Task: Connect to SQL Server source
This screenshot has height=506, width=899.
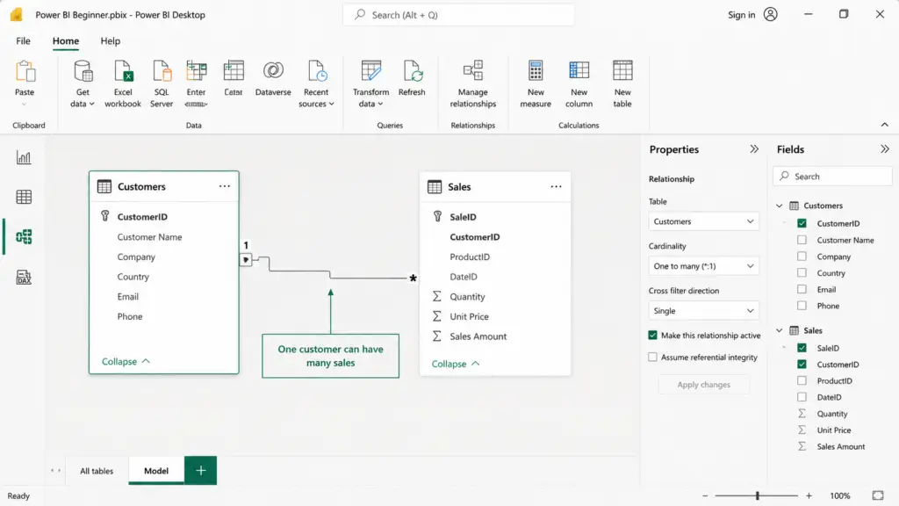Action: tap(162, 84)
